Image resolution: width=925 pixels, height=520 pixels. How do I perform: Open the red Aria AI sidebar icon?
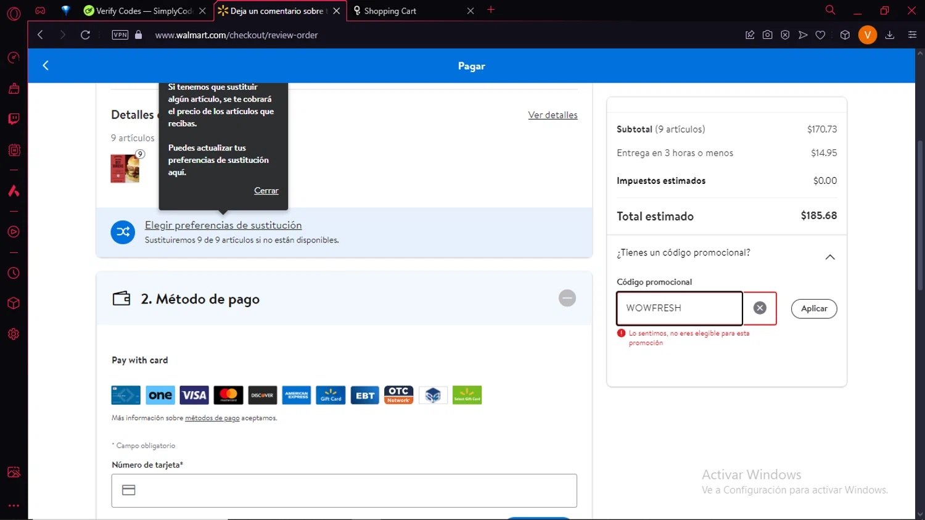coord(14,191)
